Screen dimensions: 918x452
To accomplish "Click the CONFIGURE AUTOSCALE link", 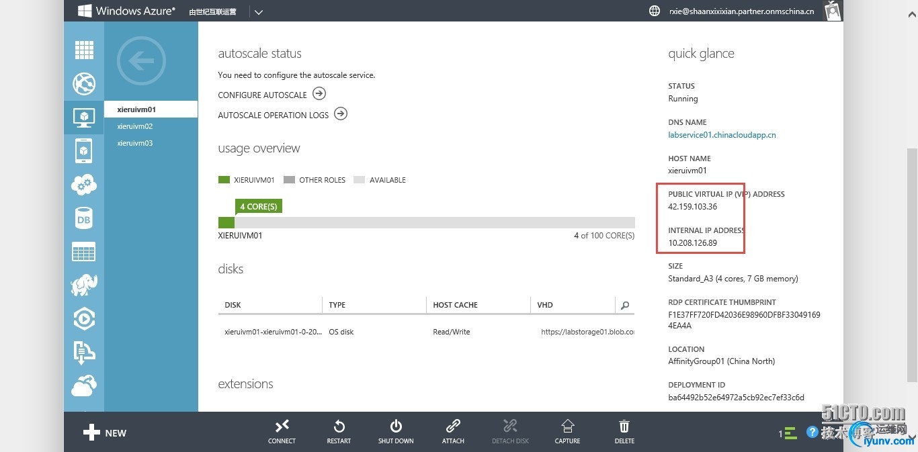I will pyautogui.click(x=262, y=95).
